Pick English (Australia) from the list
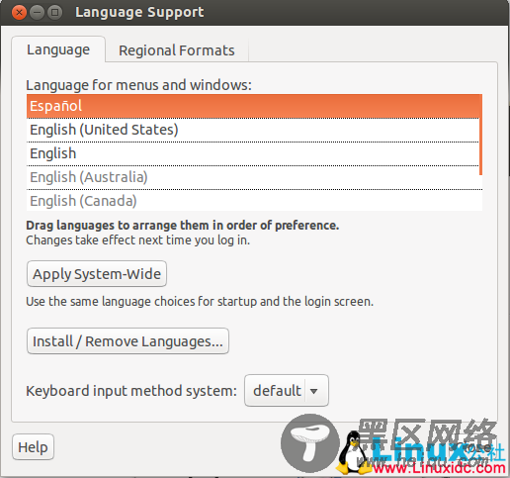510x478 pixels. coord(254,177)
